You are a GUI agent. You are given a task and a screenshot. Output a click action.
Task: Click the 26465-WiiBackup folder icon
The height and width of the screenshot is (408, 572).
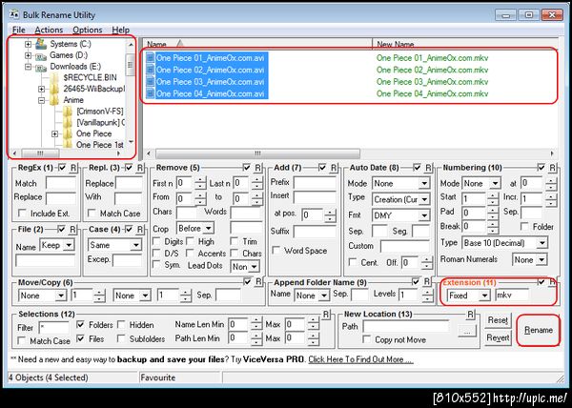(x=54, y=89)
